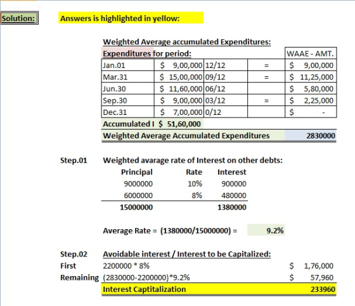Click the "Jan.01" date cell

[127, 65]
